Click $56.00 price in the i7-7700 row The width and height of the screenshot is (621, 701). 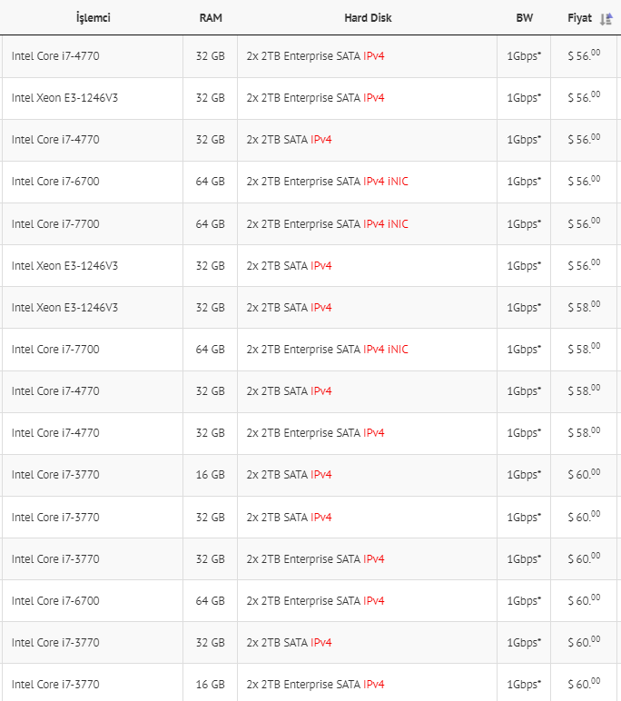[584, 223]
